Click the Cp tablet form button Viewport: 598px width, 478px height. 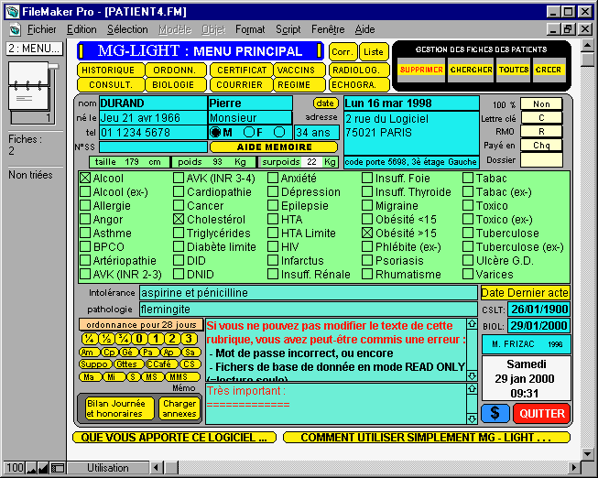tap(110, 353)
